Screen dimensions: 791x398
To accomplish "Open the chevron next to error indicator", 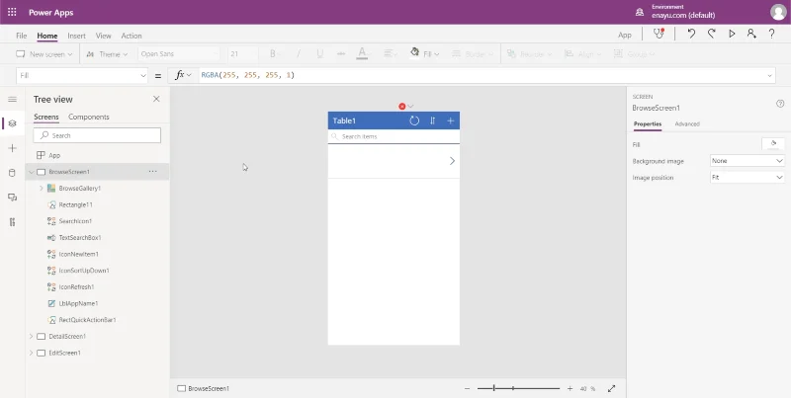I will click(x=410, y=107).
